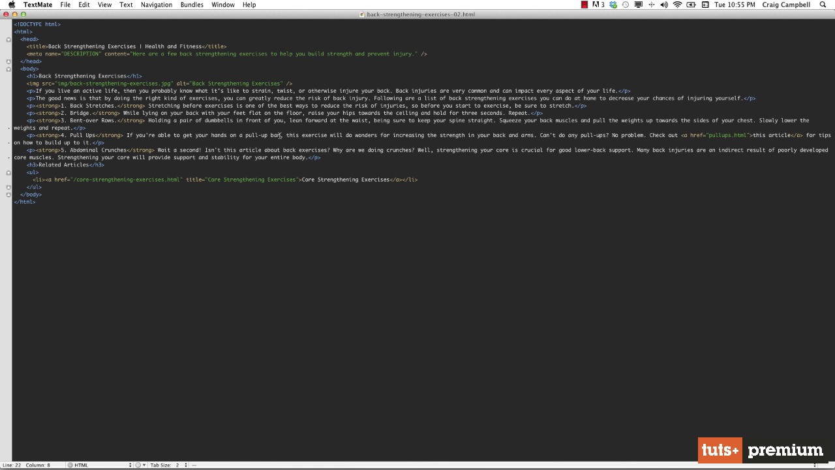Image resolution: width=835 pixels, height=470 pixels.
Task: Open the Tab Size selector
Action: pos(169,465)
